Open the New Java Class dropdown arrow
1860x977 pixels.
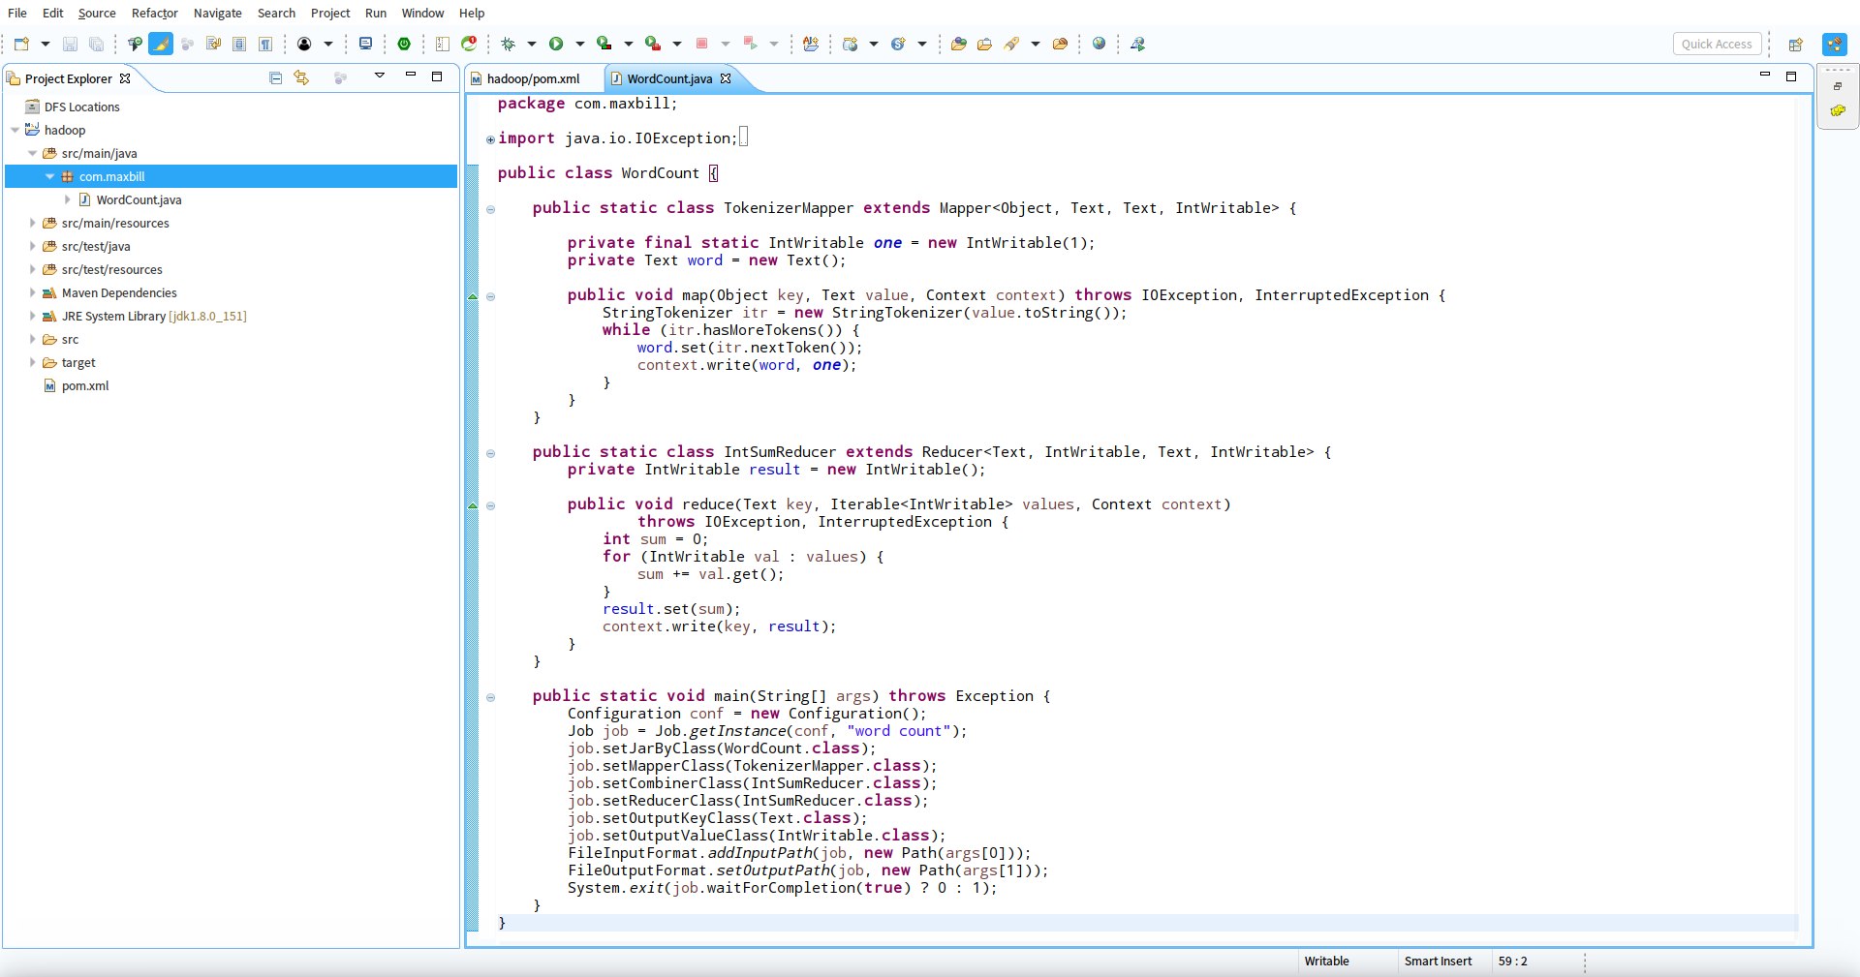click(x=921, y=44)
